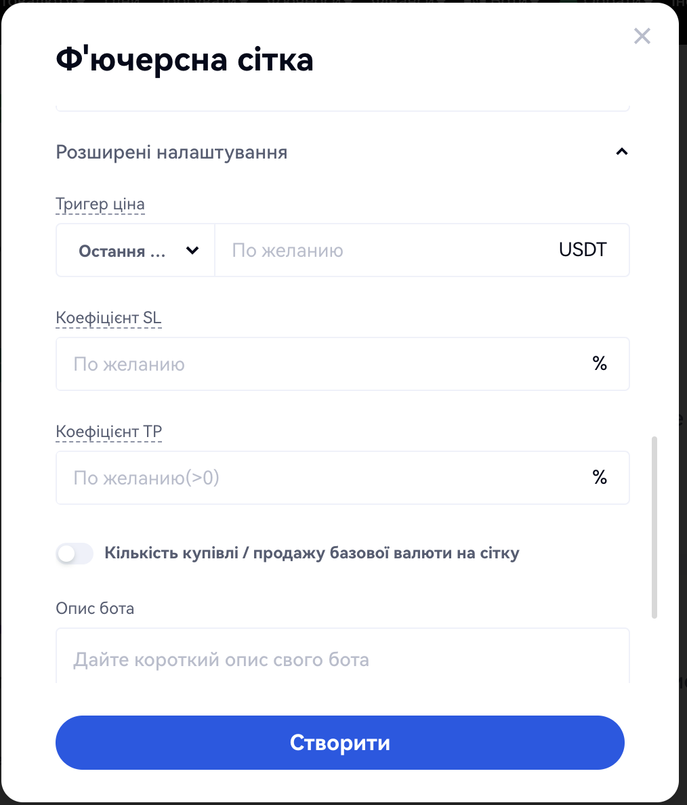Click the Опис бота label
The image size is (687, 805).
pyautogui.click(x=95, y=608)
